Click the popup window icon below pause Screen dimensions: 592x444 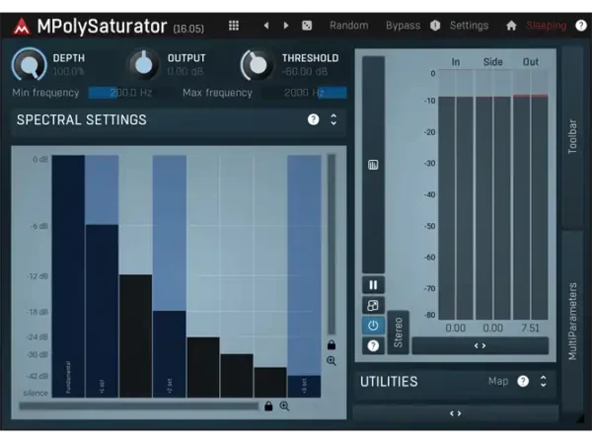click(x=373, y=305)
